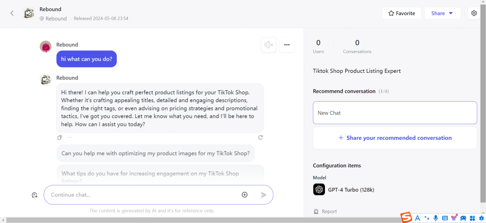Click the last IME toolbar icon

pos(481,218)
